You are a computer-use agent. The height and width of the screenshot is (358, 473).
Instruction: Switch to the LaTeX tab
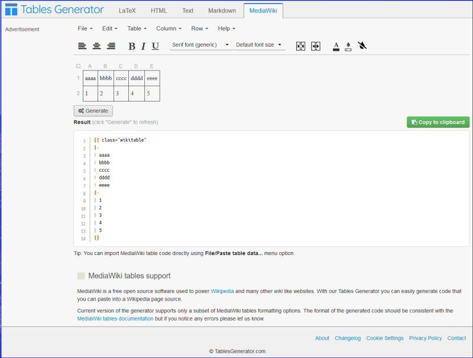(127, 11)
